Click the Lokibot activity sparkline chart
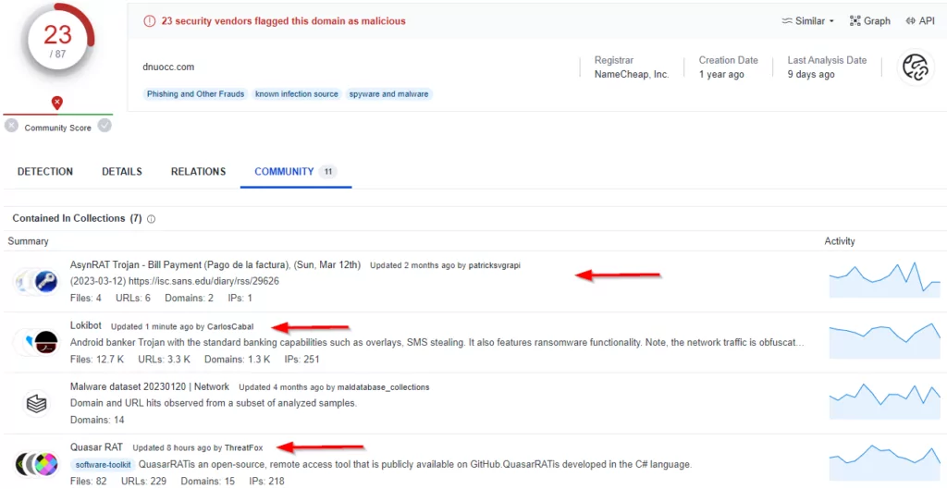The image size is (947, 489). coord(885,341)
